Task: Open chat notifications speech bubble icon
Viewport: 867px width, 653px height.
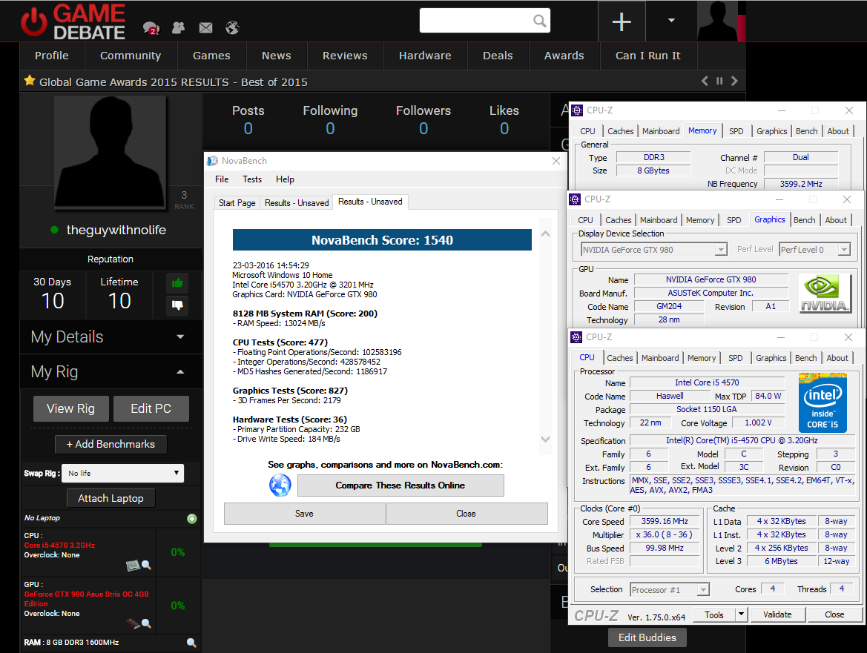Action: 151,27
